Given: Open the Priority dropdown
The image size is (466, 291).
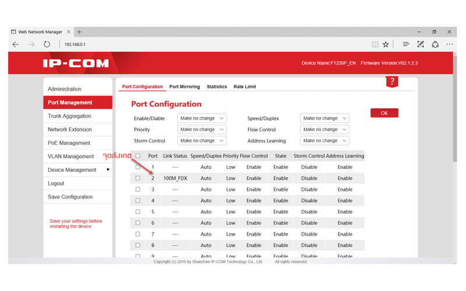Looking at the screenshot, I should (202, 129).
